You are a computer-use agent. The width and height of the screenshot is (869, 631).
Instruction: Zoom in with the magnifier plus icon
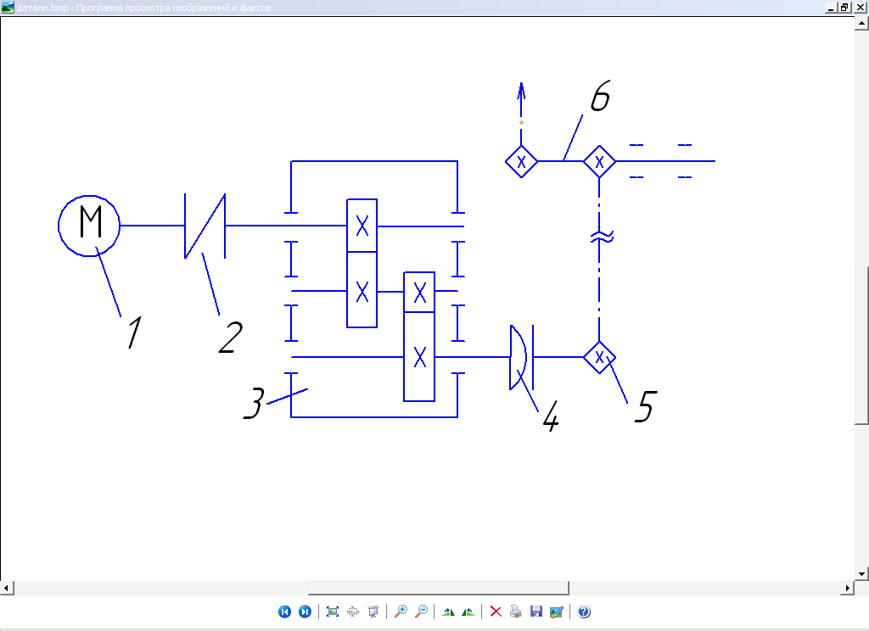point(401,611)
